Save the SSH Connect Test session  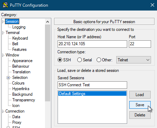click(x=140, y=105)
